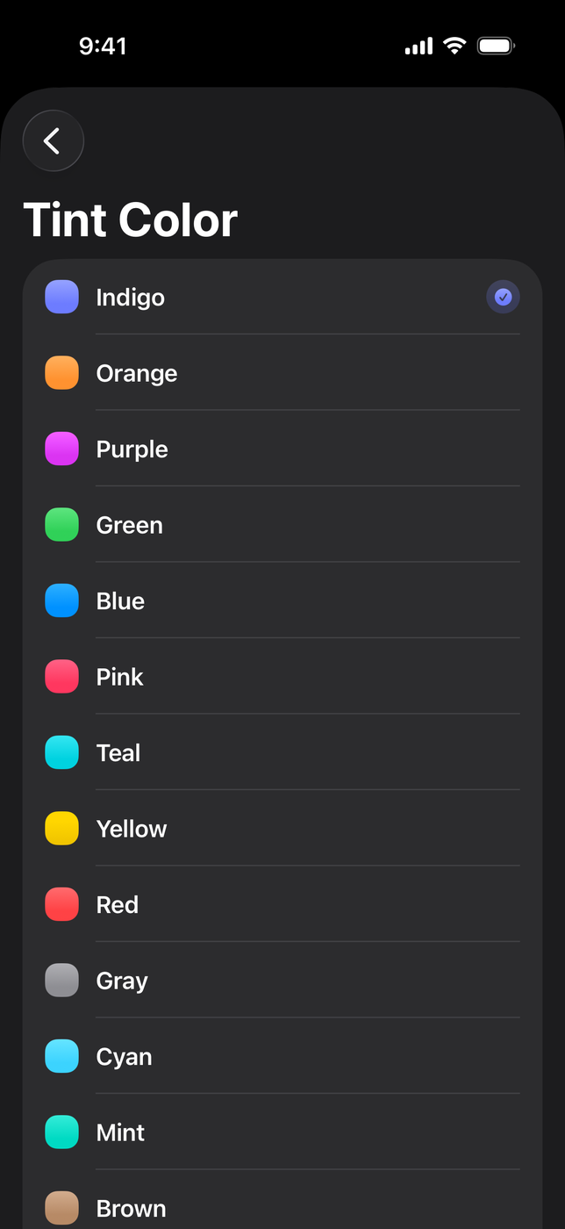Tap the battery indicator icon
The height and width of the screenshot is (1229, 565).
tap(496, 46)
